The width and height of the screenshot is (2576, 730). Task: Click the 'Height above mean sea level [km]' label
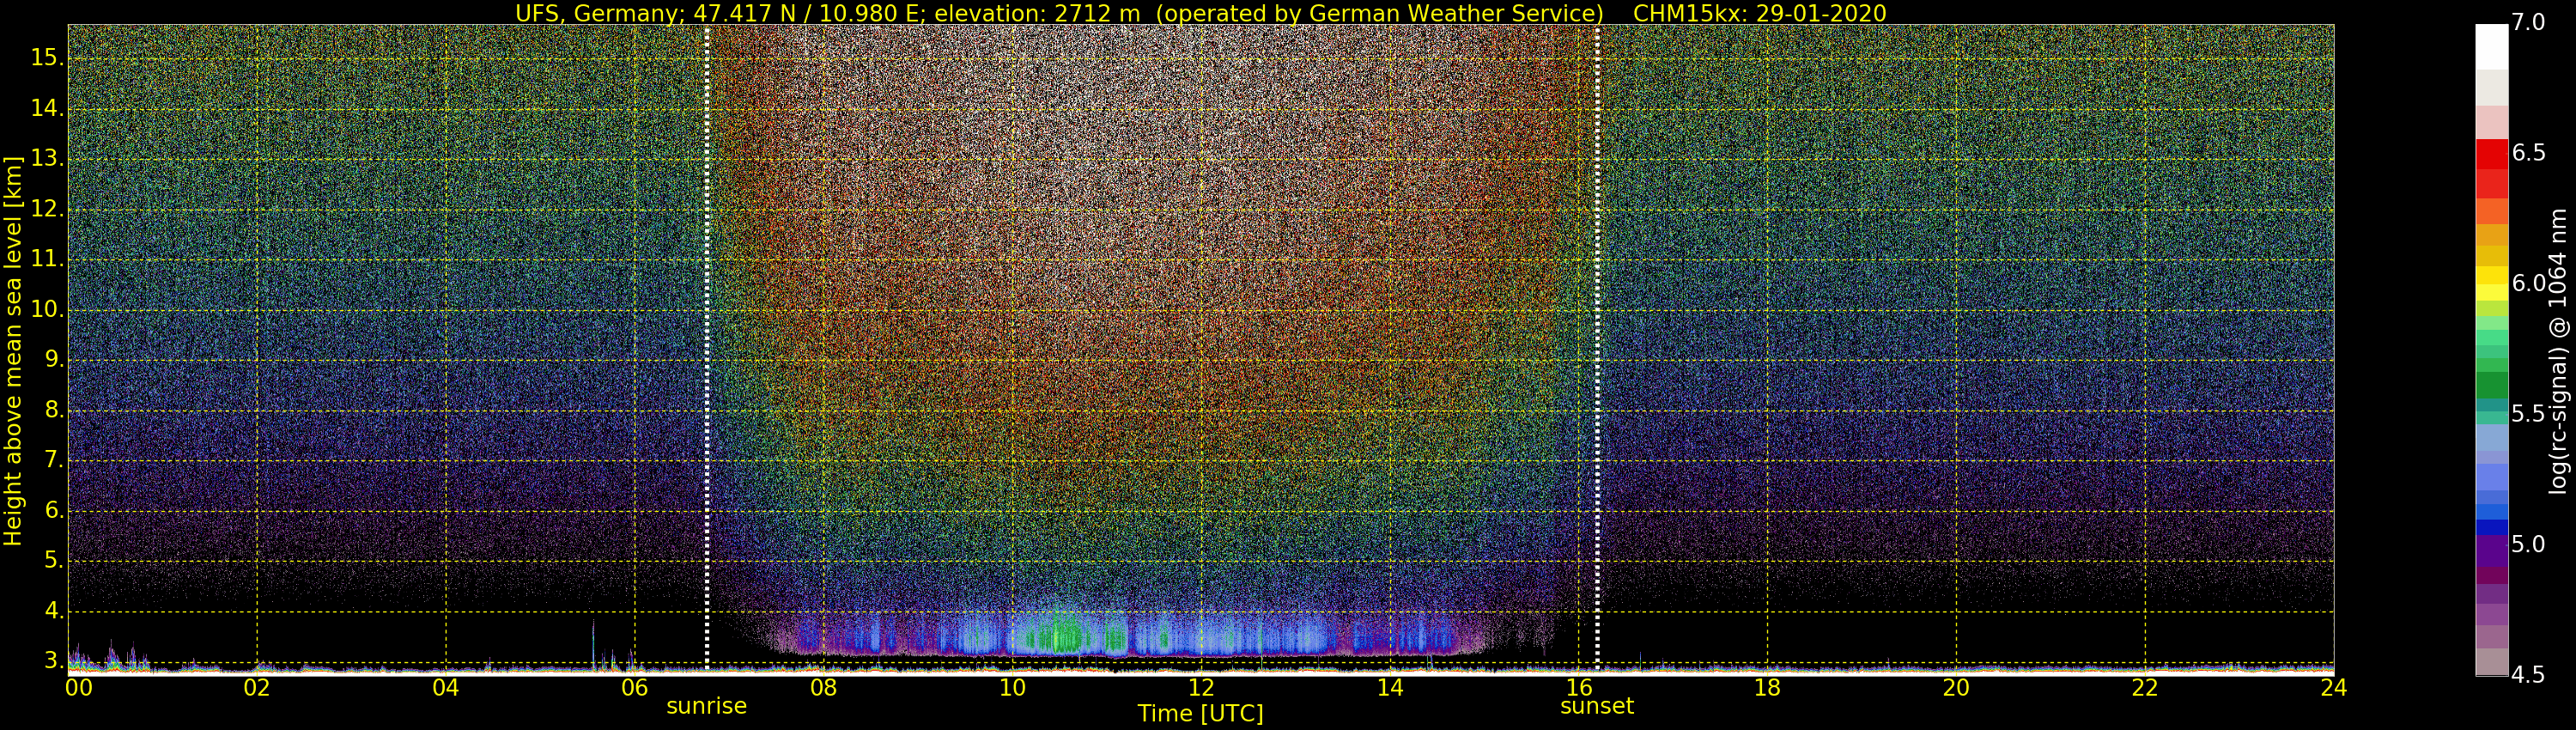coord(13,350)
